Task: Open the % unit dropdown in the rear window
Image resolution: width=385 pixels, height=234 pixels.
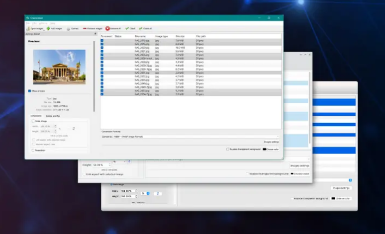Action: pyautogui.click(x=146, y=194)
